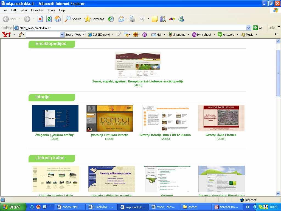The height and width of the screenshot is (211, 281).
Task: Expand the Answers dropdown arrow
Action: (x=237, y=35)
